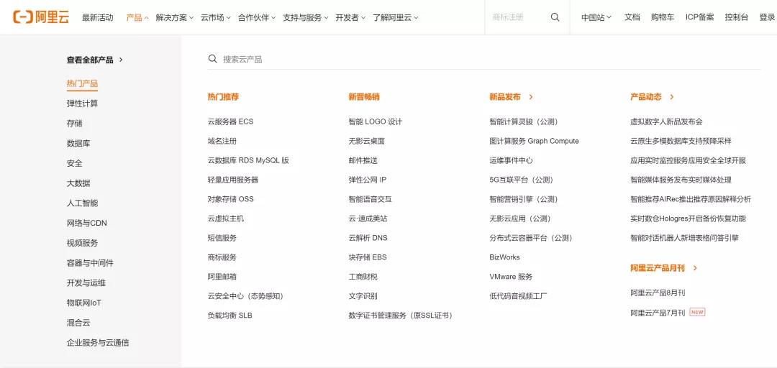Open 购物车 shopping cart

[663, 17]
